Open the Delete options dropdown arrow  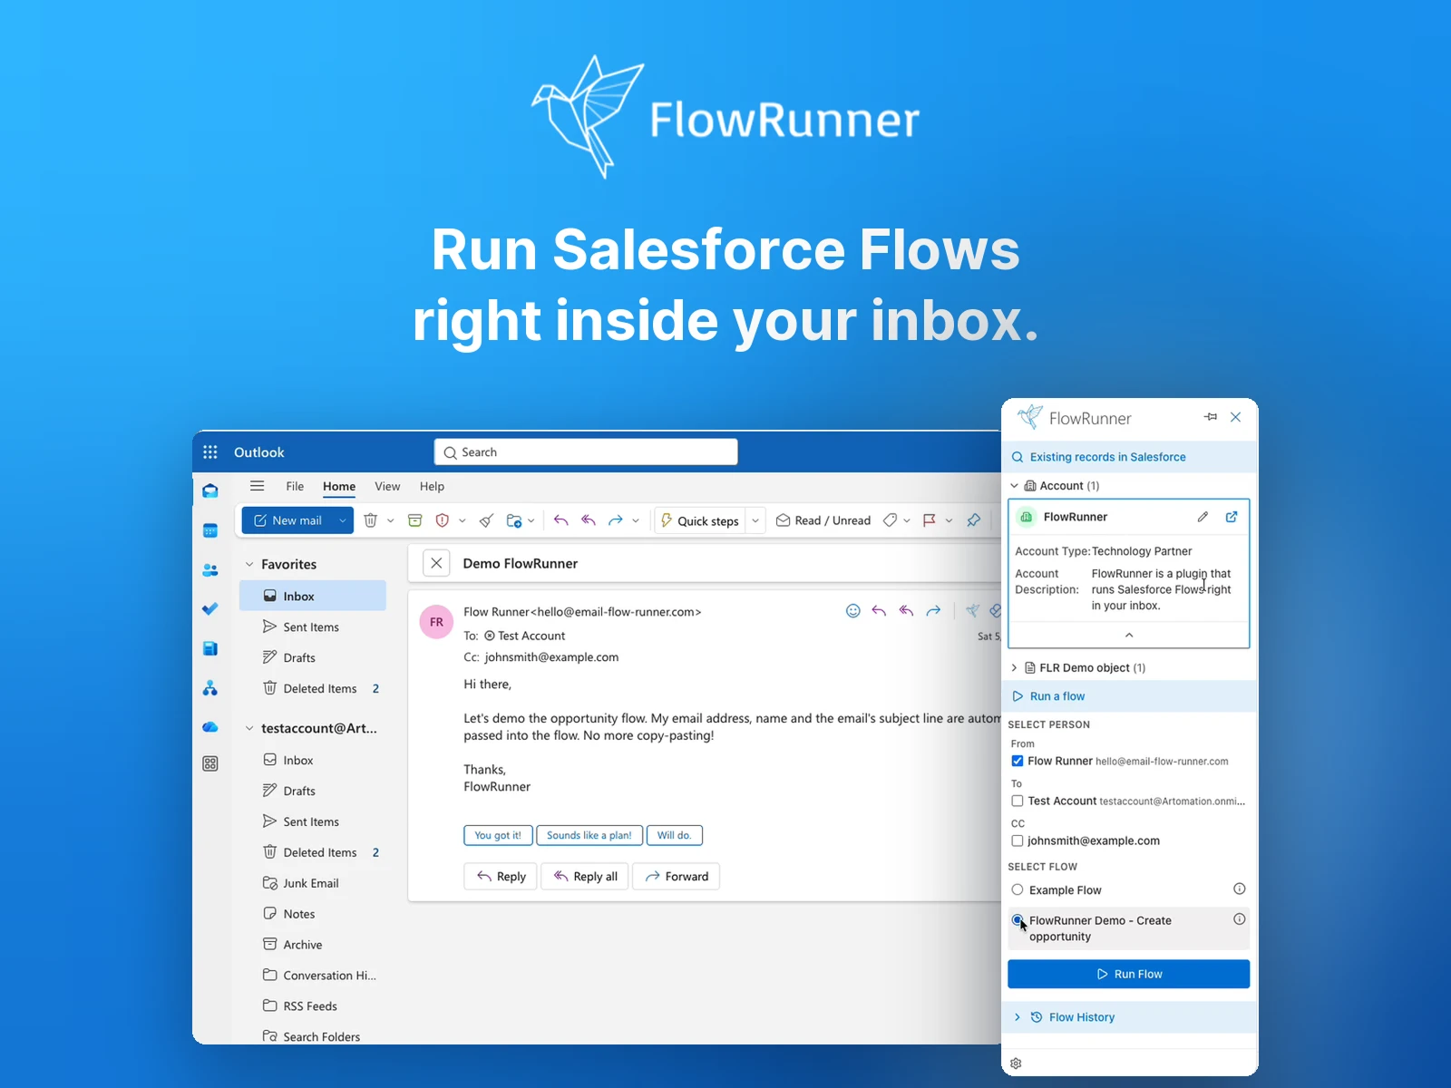coord(391,520)
